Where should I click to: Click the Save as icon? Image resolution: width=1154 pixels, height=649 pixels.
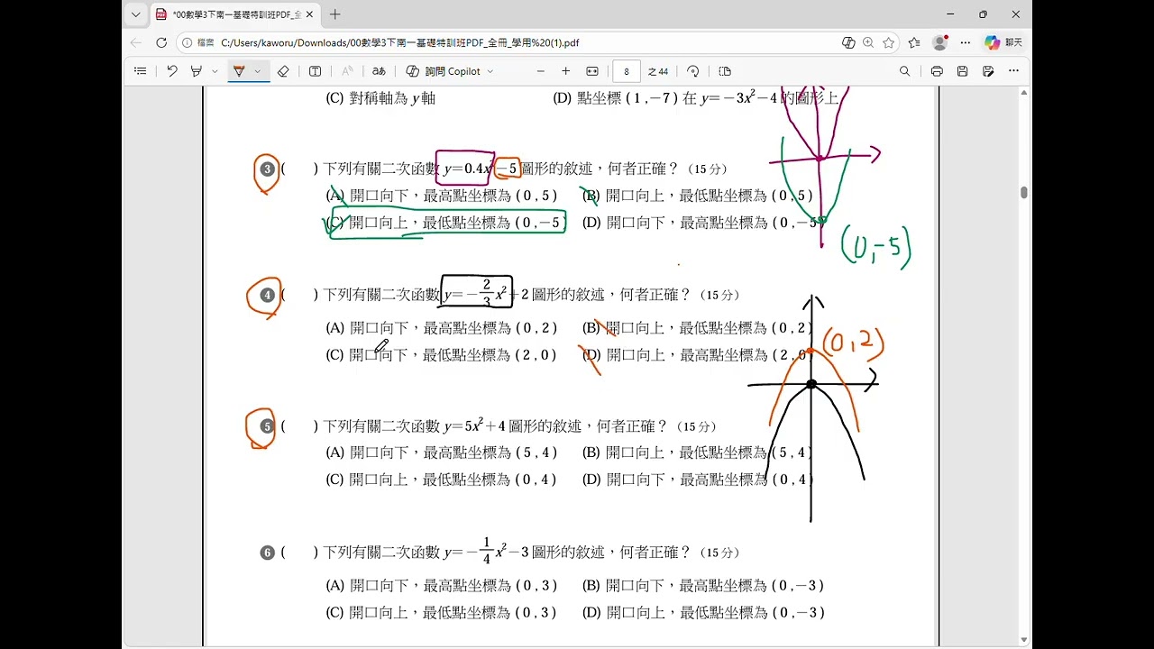point(988,71)
